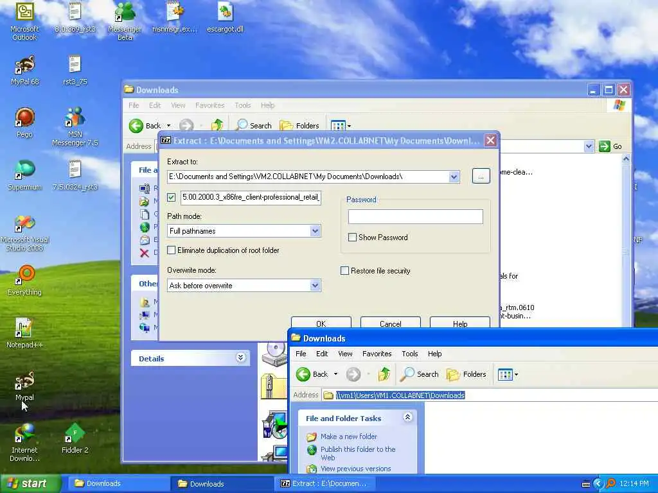The image size is (658, 493).
Task: Launch Supermium browser shortcut
Action: (x=25, y=176)
